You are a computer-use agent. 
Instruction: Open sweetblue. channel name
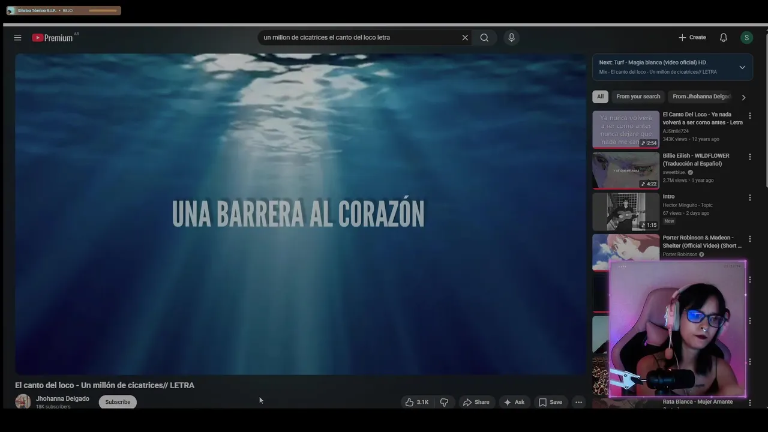674,172
